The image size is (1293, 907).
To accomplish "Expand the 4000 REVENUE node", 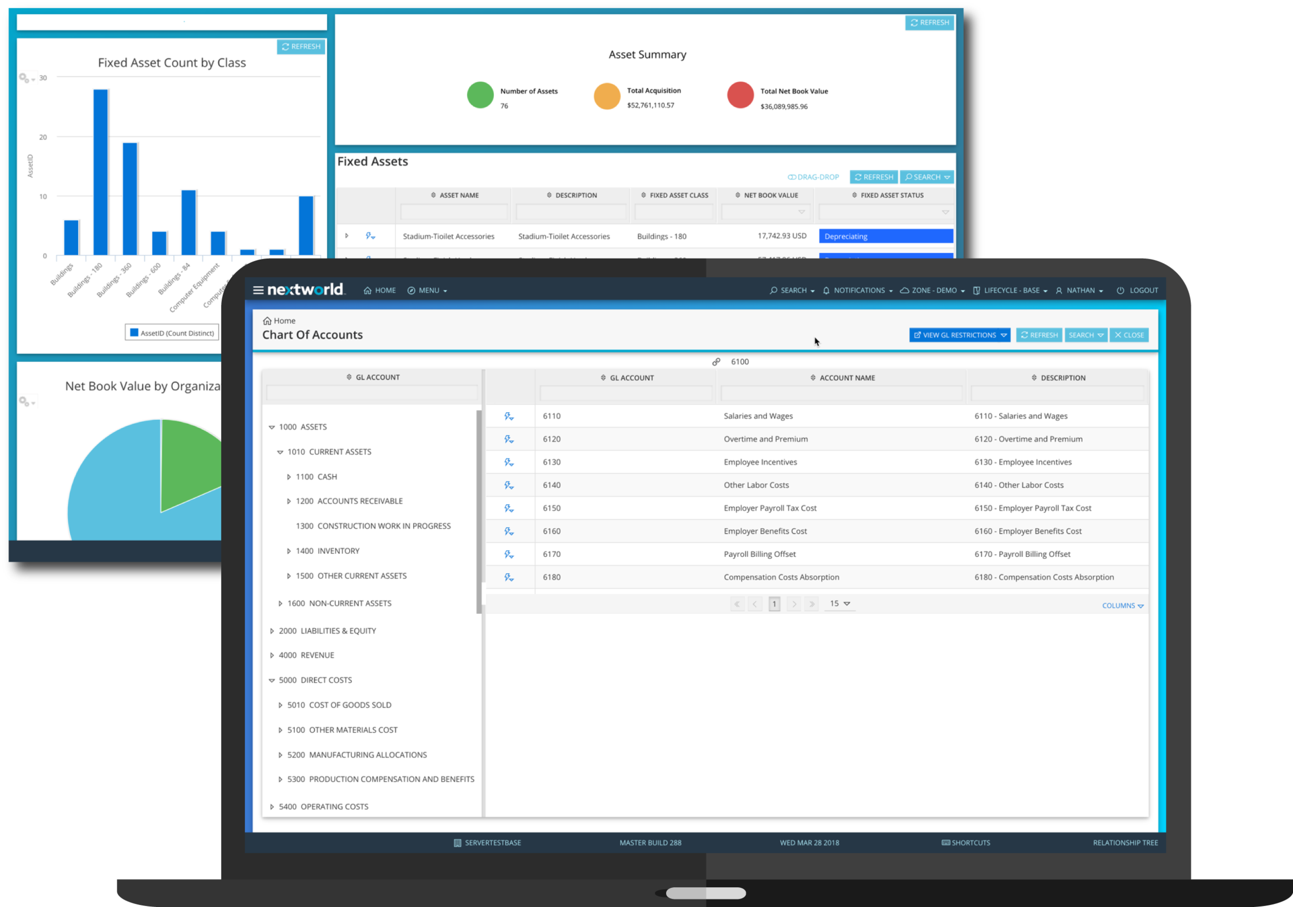I will (x=272, y=655).
